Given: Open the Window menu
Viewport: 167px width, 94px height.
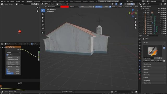Looking at the screenshot, I should point(18,1).
